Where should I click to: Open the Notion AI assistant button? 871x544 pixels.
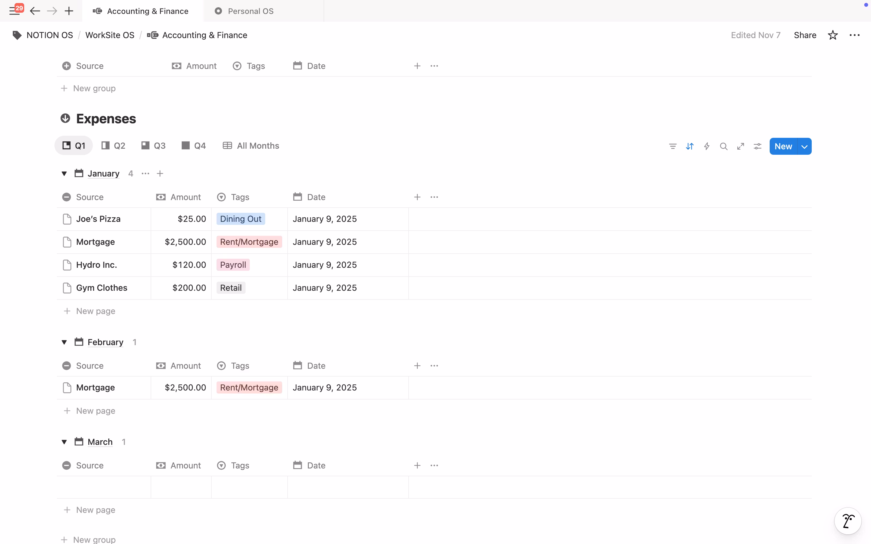click(848, 521)
